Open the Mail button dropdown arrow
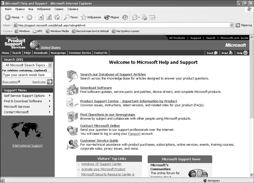254x183 pixels. coord(139,17)
